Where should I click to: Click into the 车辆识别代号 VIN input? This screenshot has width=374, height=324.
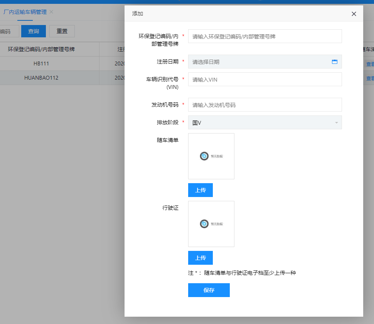(265, 79)
